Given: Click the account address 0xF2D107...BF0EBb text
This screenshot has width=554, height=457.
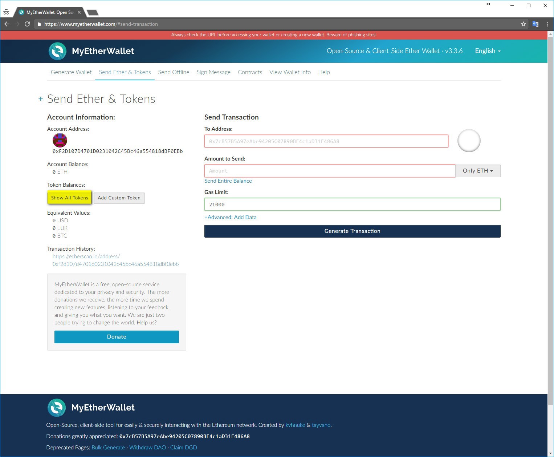Looking at the screenshot, I should pos(118,151).
